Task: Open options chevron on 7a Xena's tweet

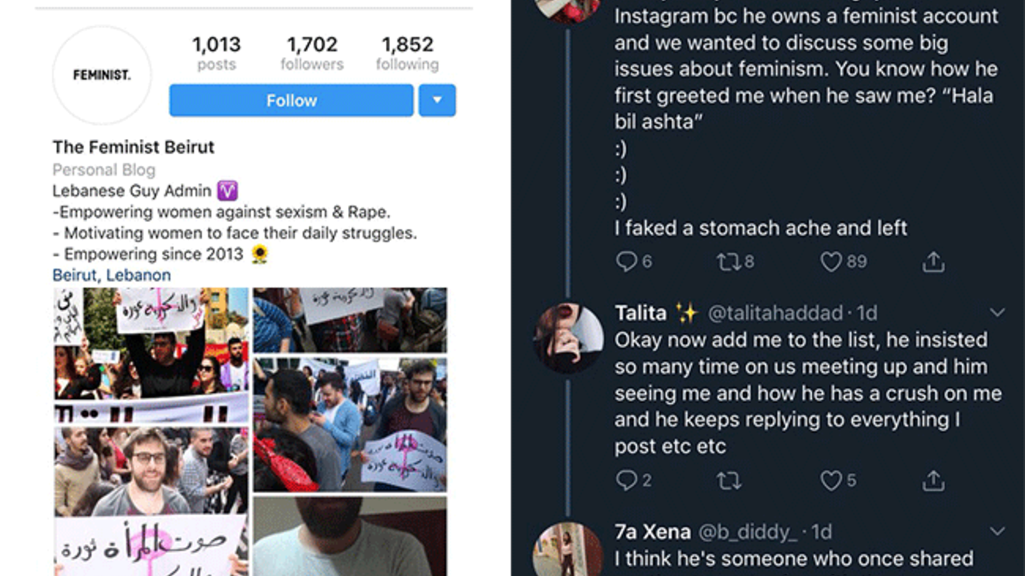Action: click(997, 531)
